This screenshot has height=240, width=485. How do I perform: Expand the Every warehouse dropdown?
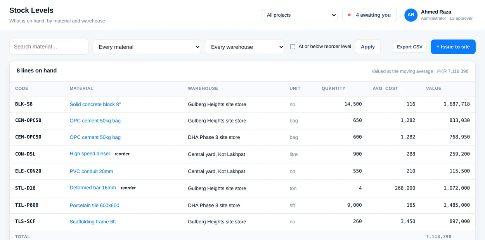tap(244, 47)
